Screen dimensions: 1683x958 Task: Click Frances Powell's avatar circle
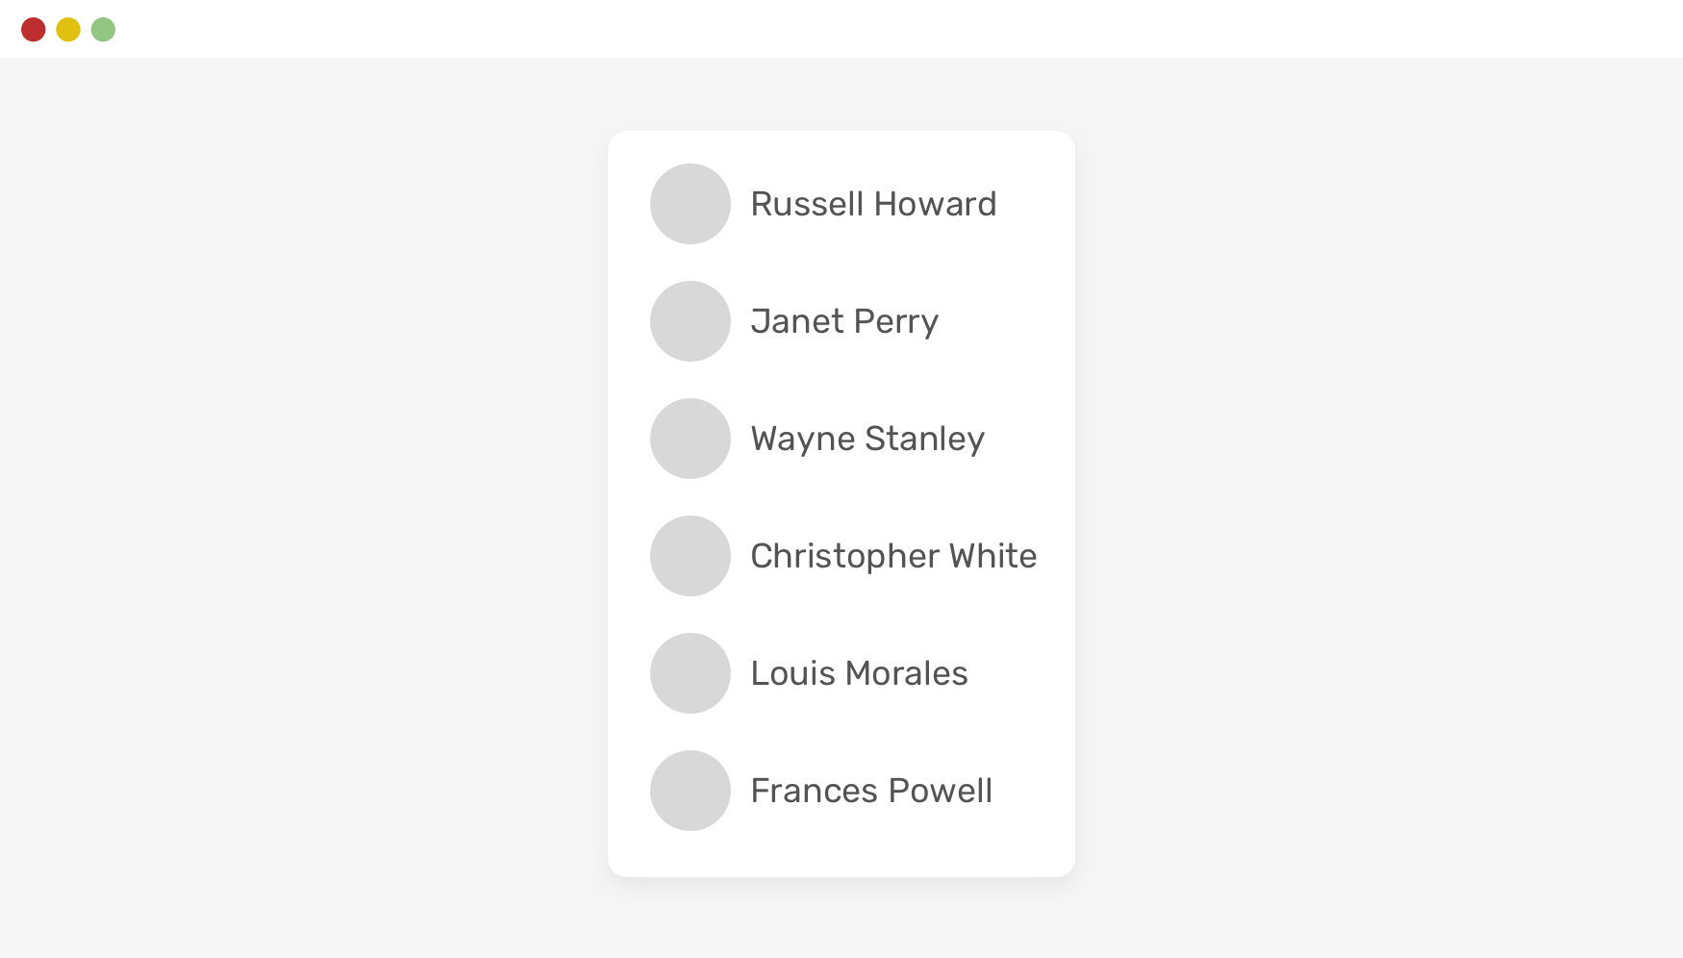691,791
